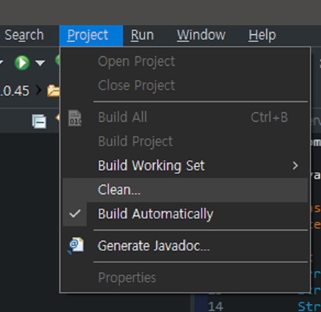
Task: Click the green Run button in toolbar
Action: (x=22, y=62)
